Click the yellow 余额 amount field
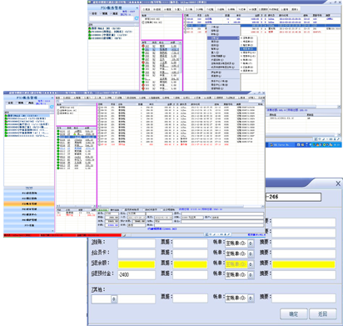The width and height of the screenshot is (343, 326). coord(137,264)
